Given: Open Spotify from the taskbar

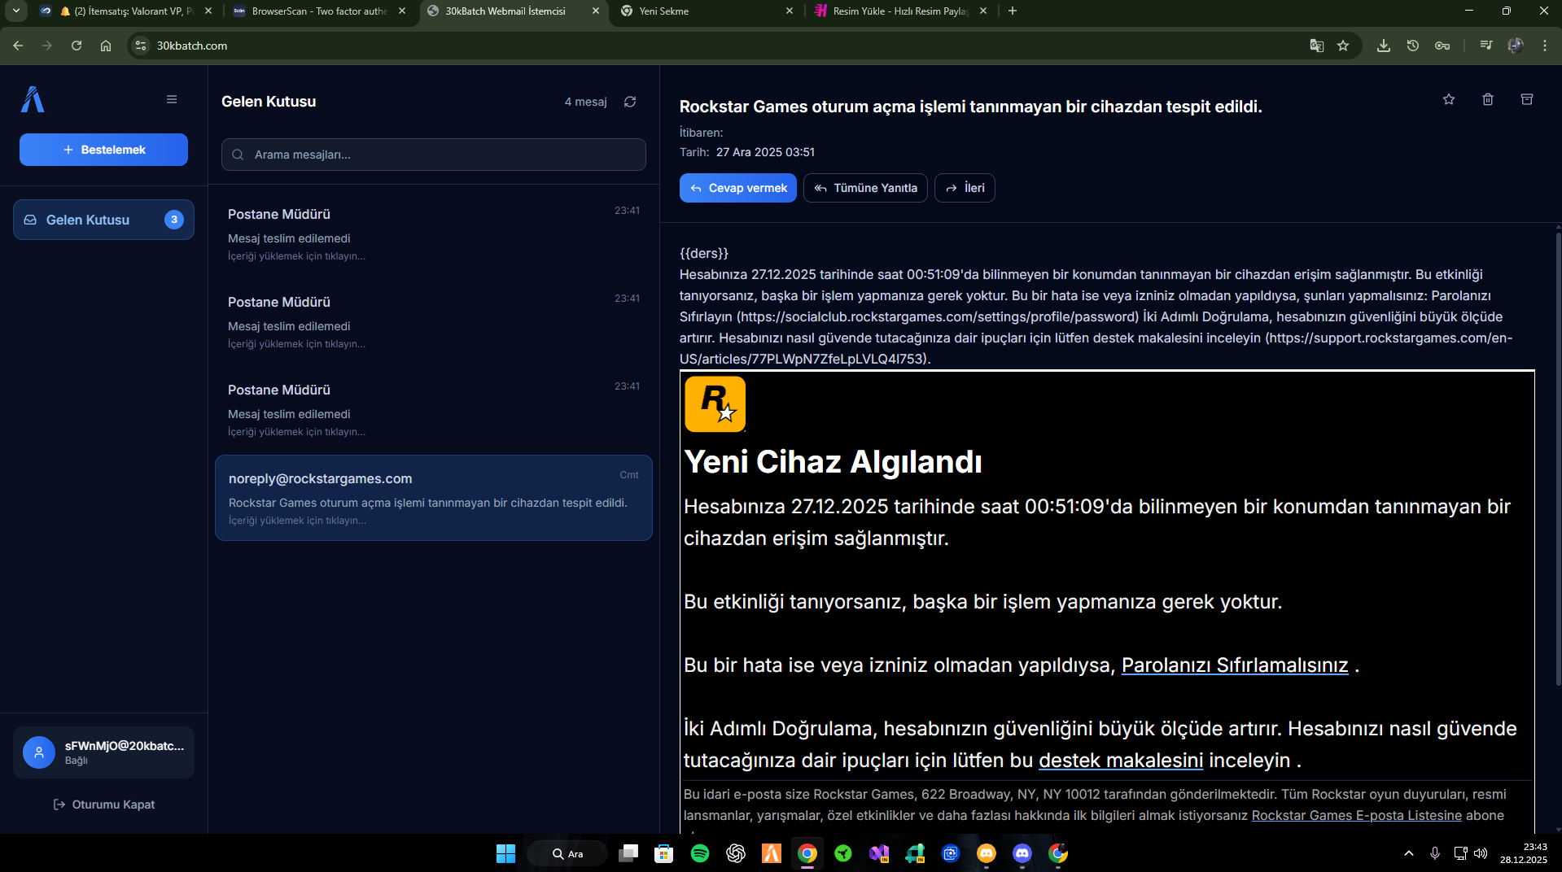Looking at the screenshot, I should (x=700, y=853).
